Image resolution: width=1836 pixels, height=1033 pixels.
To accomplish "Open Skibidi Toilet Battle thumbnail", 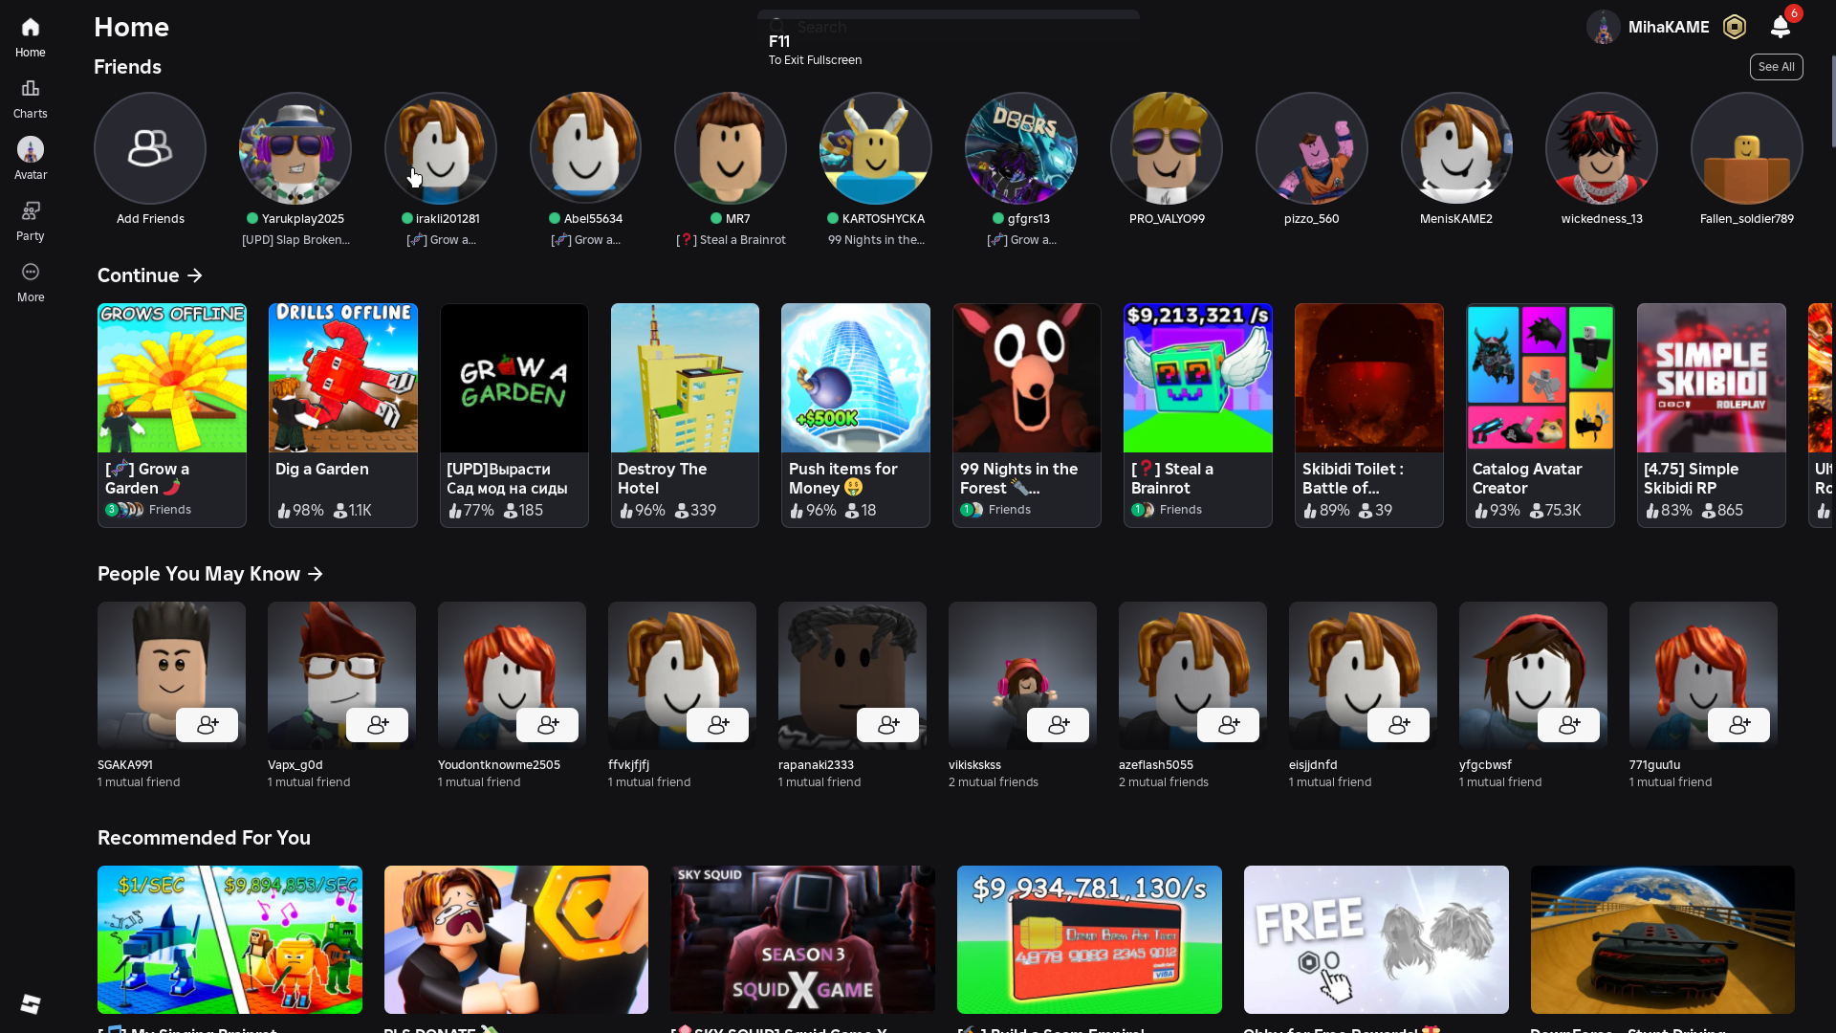I will (x=1369, y=378).
